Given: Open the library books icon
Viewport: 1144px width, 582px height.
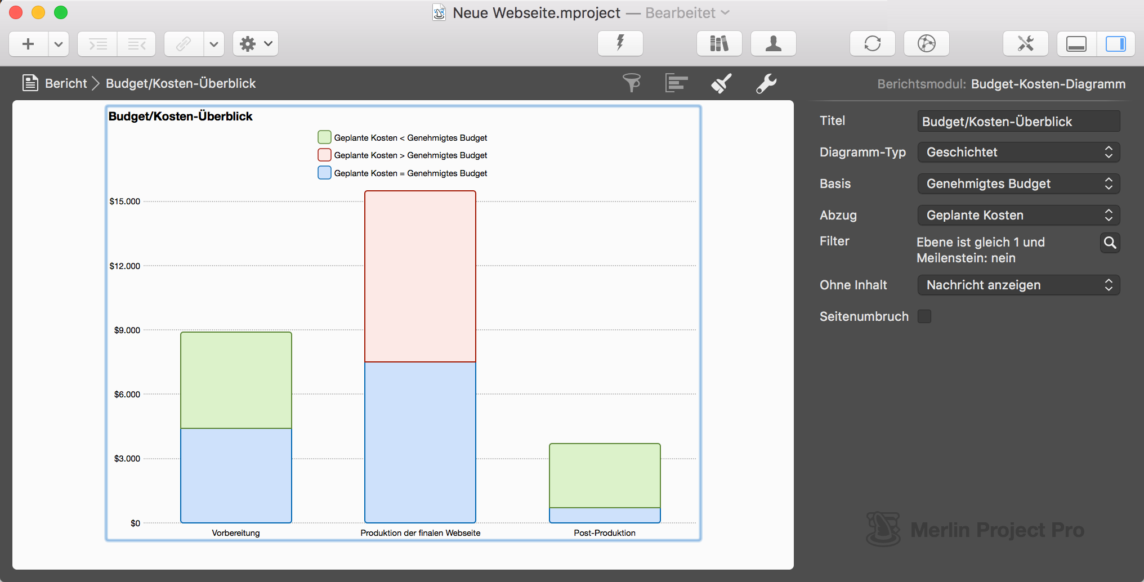Looking at the screenshot, I should 719,43.
